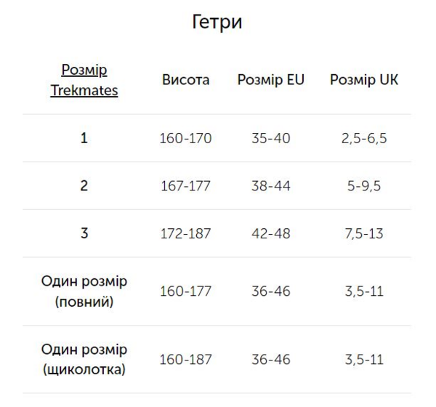This screenshot has height=407, width=436.
Task: Click the EU size cell 42-48
Action: point(271,233)
